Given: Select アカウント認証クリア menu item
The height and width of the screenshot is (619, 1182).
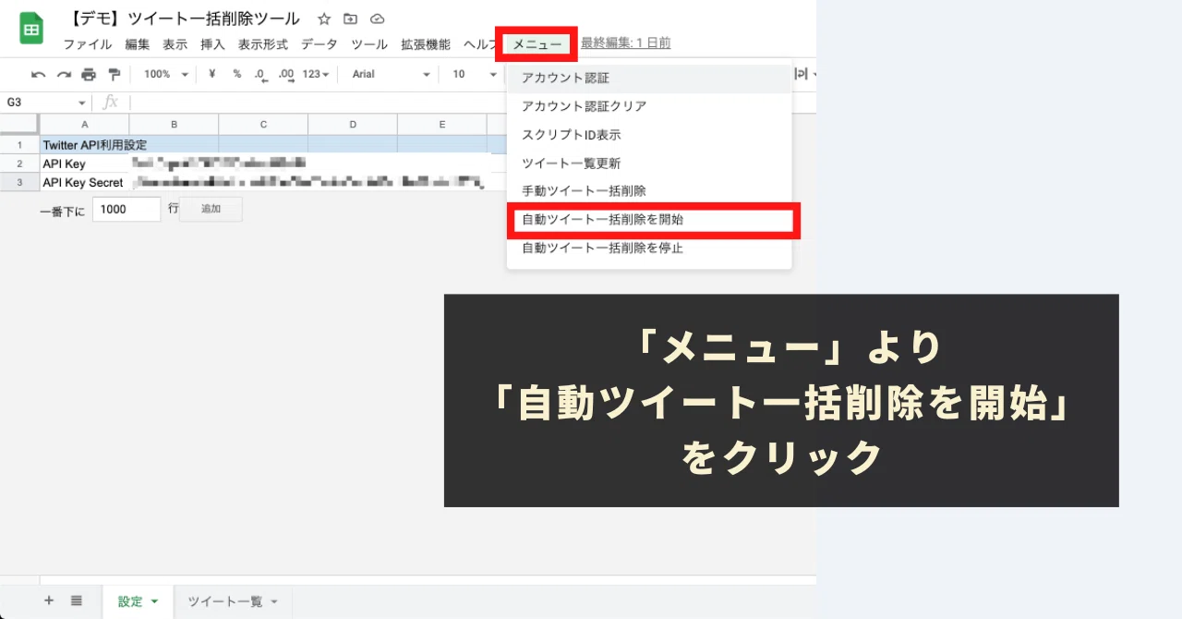Looking at the screenshot, I should 649,106.
